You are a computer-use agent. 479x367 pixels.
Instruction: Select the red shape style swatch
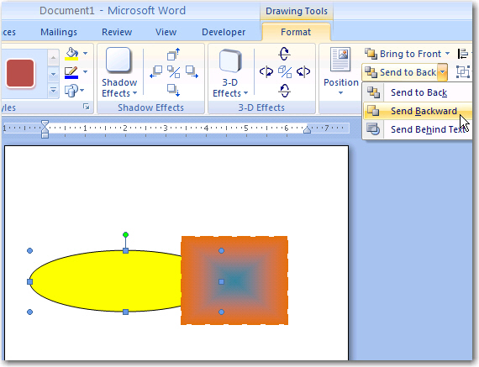pyautogui.click(x=20, y=73)
